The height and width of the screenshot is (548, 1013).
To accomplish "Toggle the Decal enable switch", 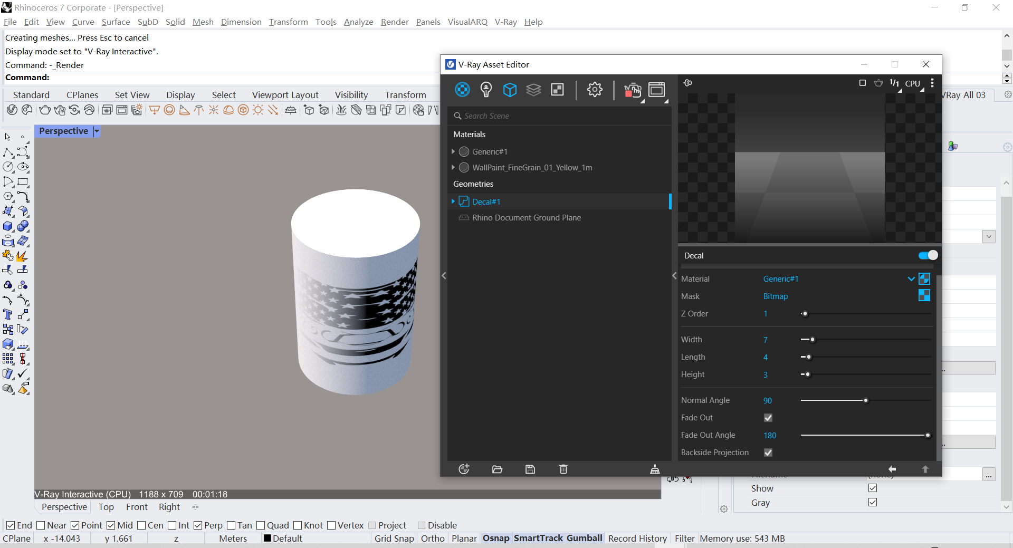I will [928, 255].
